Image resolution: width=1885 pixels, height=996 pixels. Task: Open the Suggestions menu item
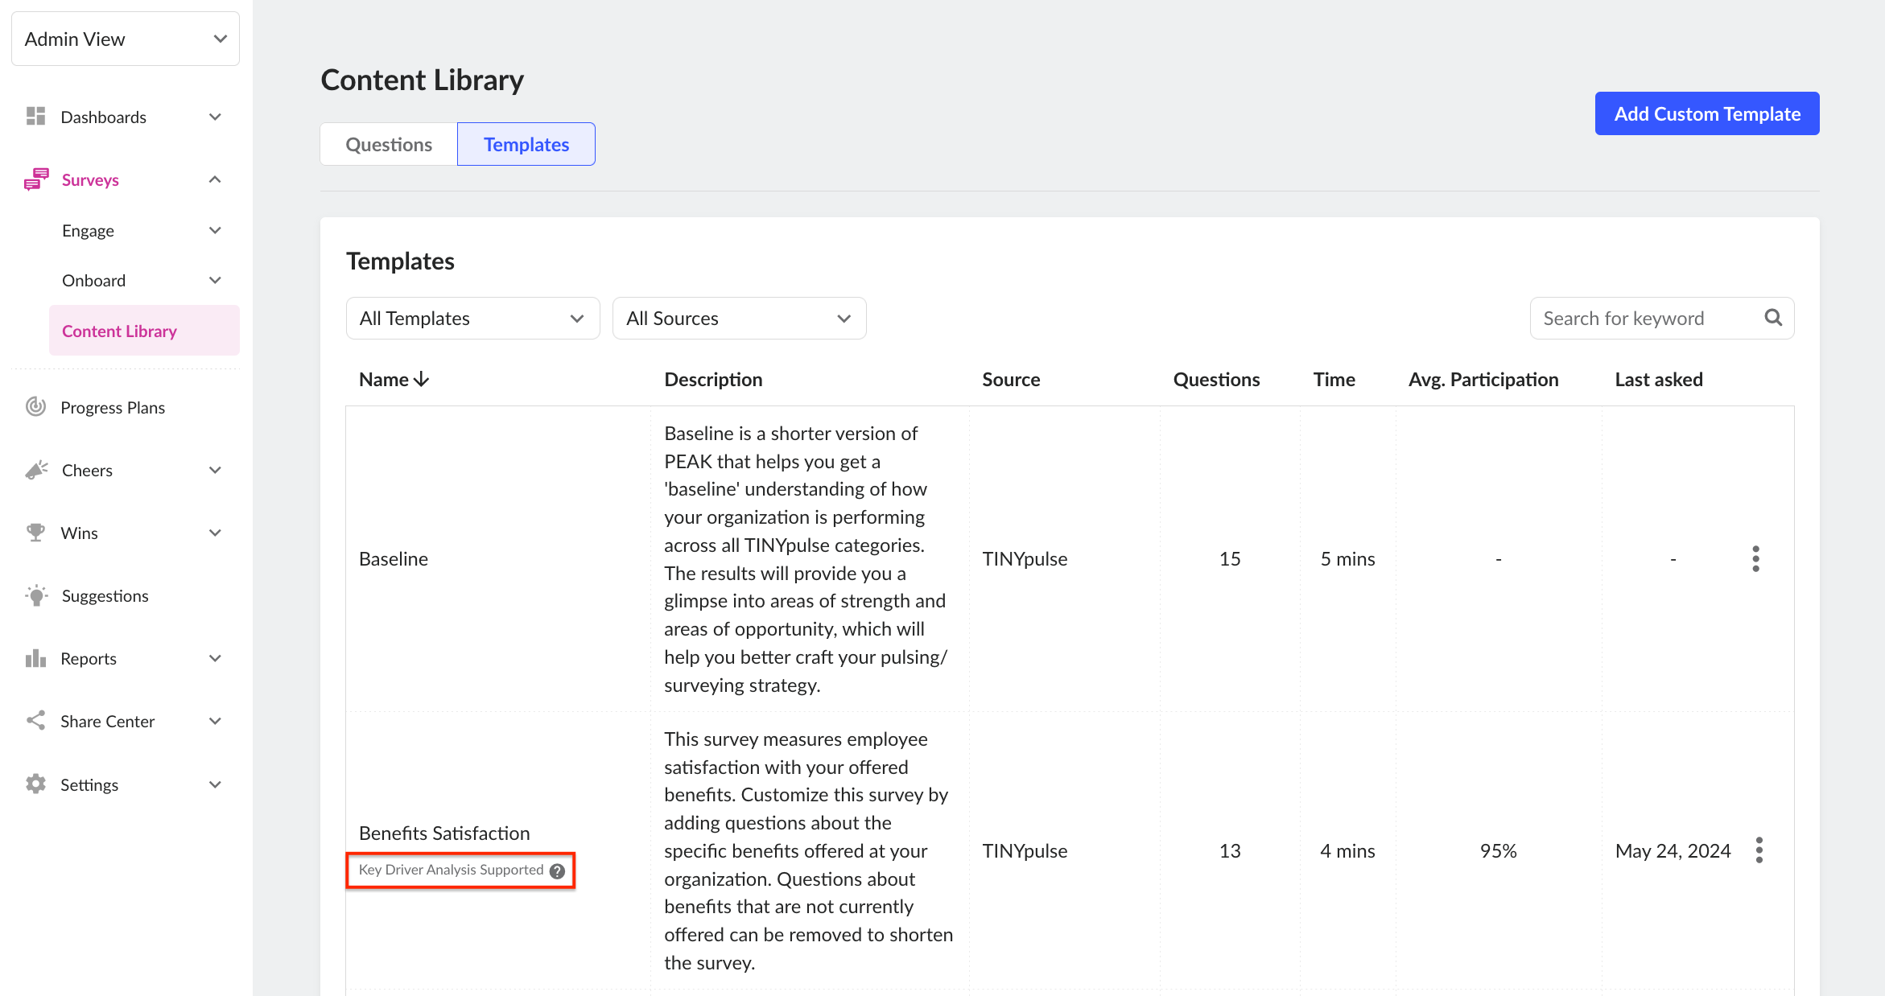105,596
